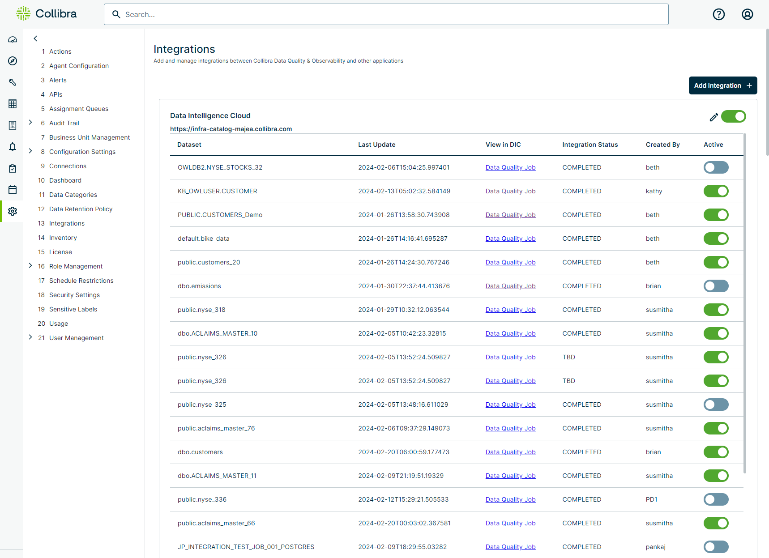Open Data Quality Job link for dbo.emissions
Screen dimensions: 769x558
click(x=510, y=286)
